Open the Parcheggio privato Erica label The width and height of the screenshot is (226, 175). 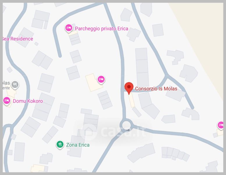coord(102,29)
